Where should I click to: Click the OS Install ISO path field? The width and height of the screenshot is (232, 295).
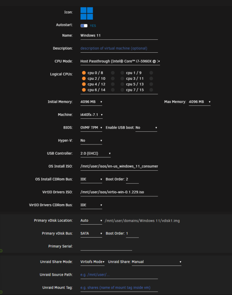coord(119,166)
